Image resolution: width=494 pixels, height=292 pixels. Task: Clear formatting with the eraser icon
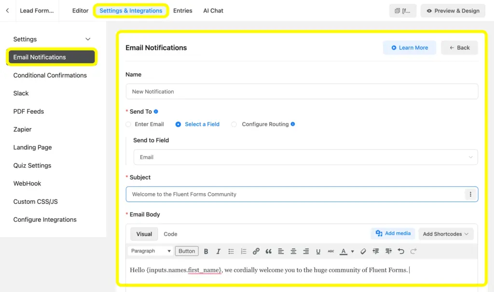363,251
